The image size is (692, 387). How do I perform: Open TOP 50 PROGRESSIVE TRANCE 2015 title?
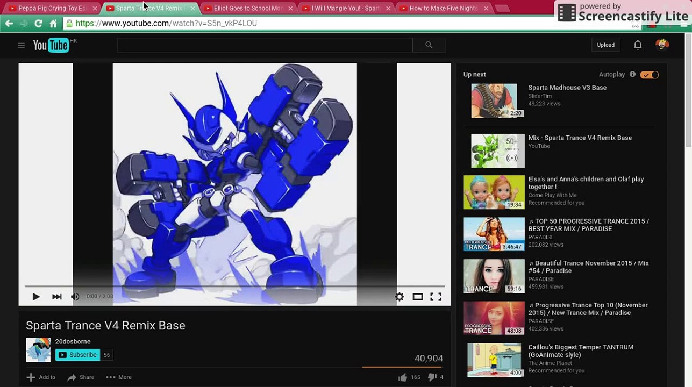pyautogui.click(x=589, y=225)
